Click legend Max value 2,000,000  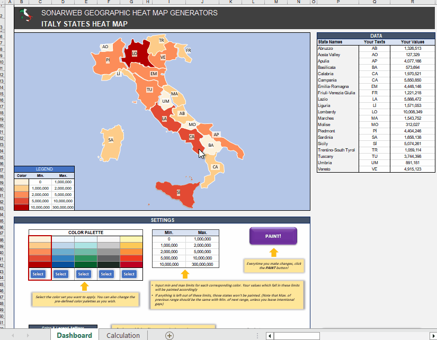(63, 189)
